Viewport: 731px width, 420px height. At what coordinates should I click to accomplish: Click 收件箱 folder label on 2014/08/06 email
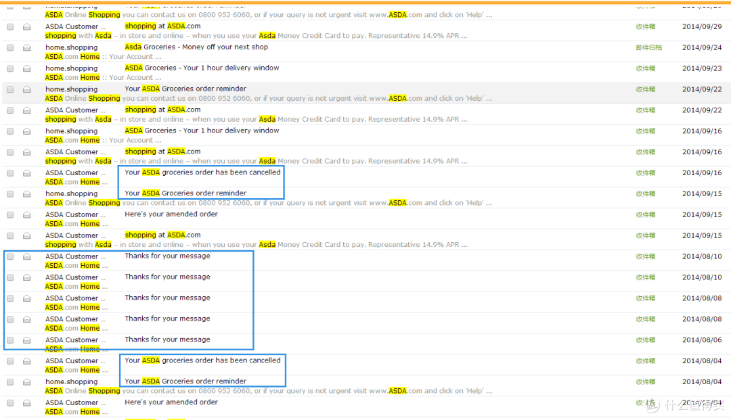(645, 340)
